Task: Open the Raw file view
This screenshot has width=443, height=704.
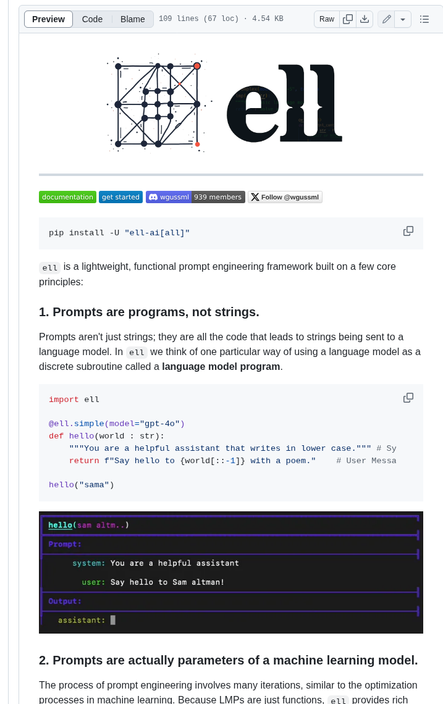Action: 327,19
